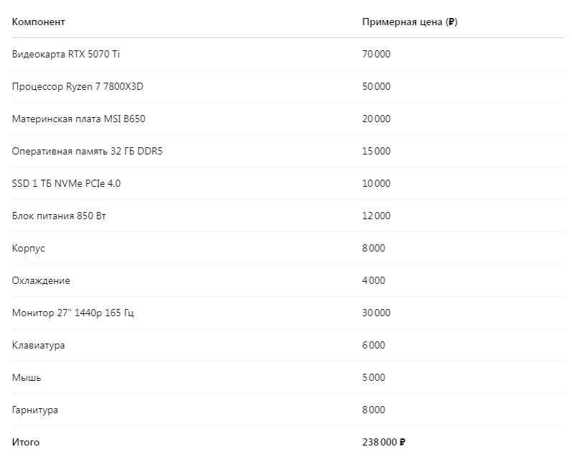The width and height of the screenshot is (572, 470).
Task: Click the Компонент column header
Action: [38, 22]
